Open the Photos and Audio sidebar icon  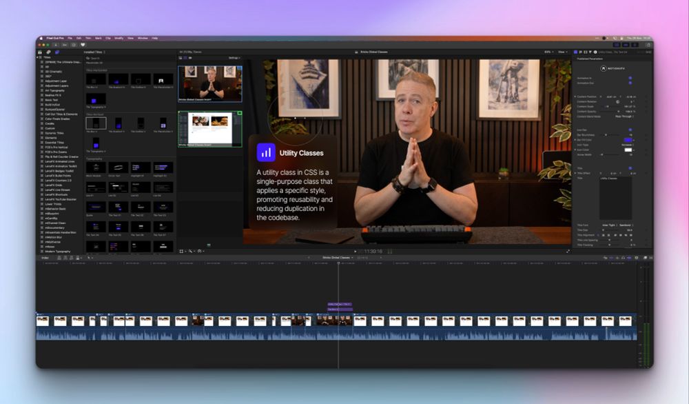pyautogui.click(x=48, y=52)
